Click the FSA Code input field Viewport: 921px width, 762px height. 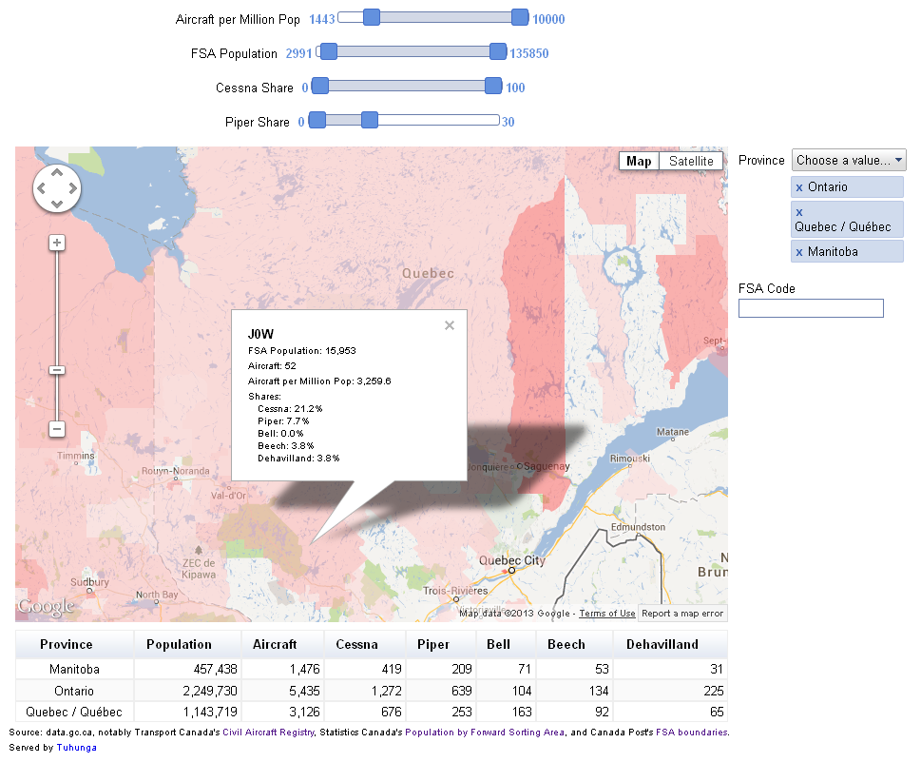pos(811,308)
